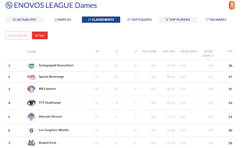Open the Basket Esch team logo
The width and height of the screenshot is (243, 148).
click(x=32, y=143)
